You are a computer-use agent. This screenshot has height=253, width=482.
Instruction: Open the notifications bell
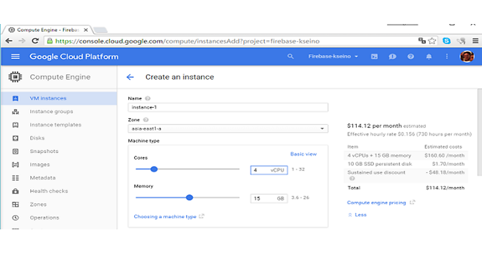pyautogui.click(x=429, y=57)
